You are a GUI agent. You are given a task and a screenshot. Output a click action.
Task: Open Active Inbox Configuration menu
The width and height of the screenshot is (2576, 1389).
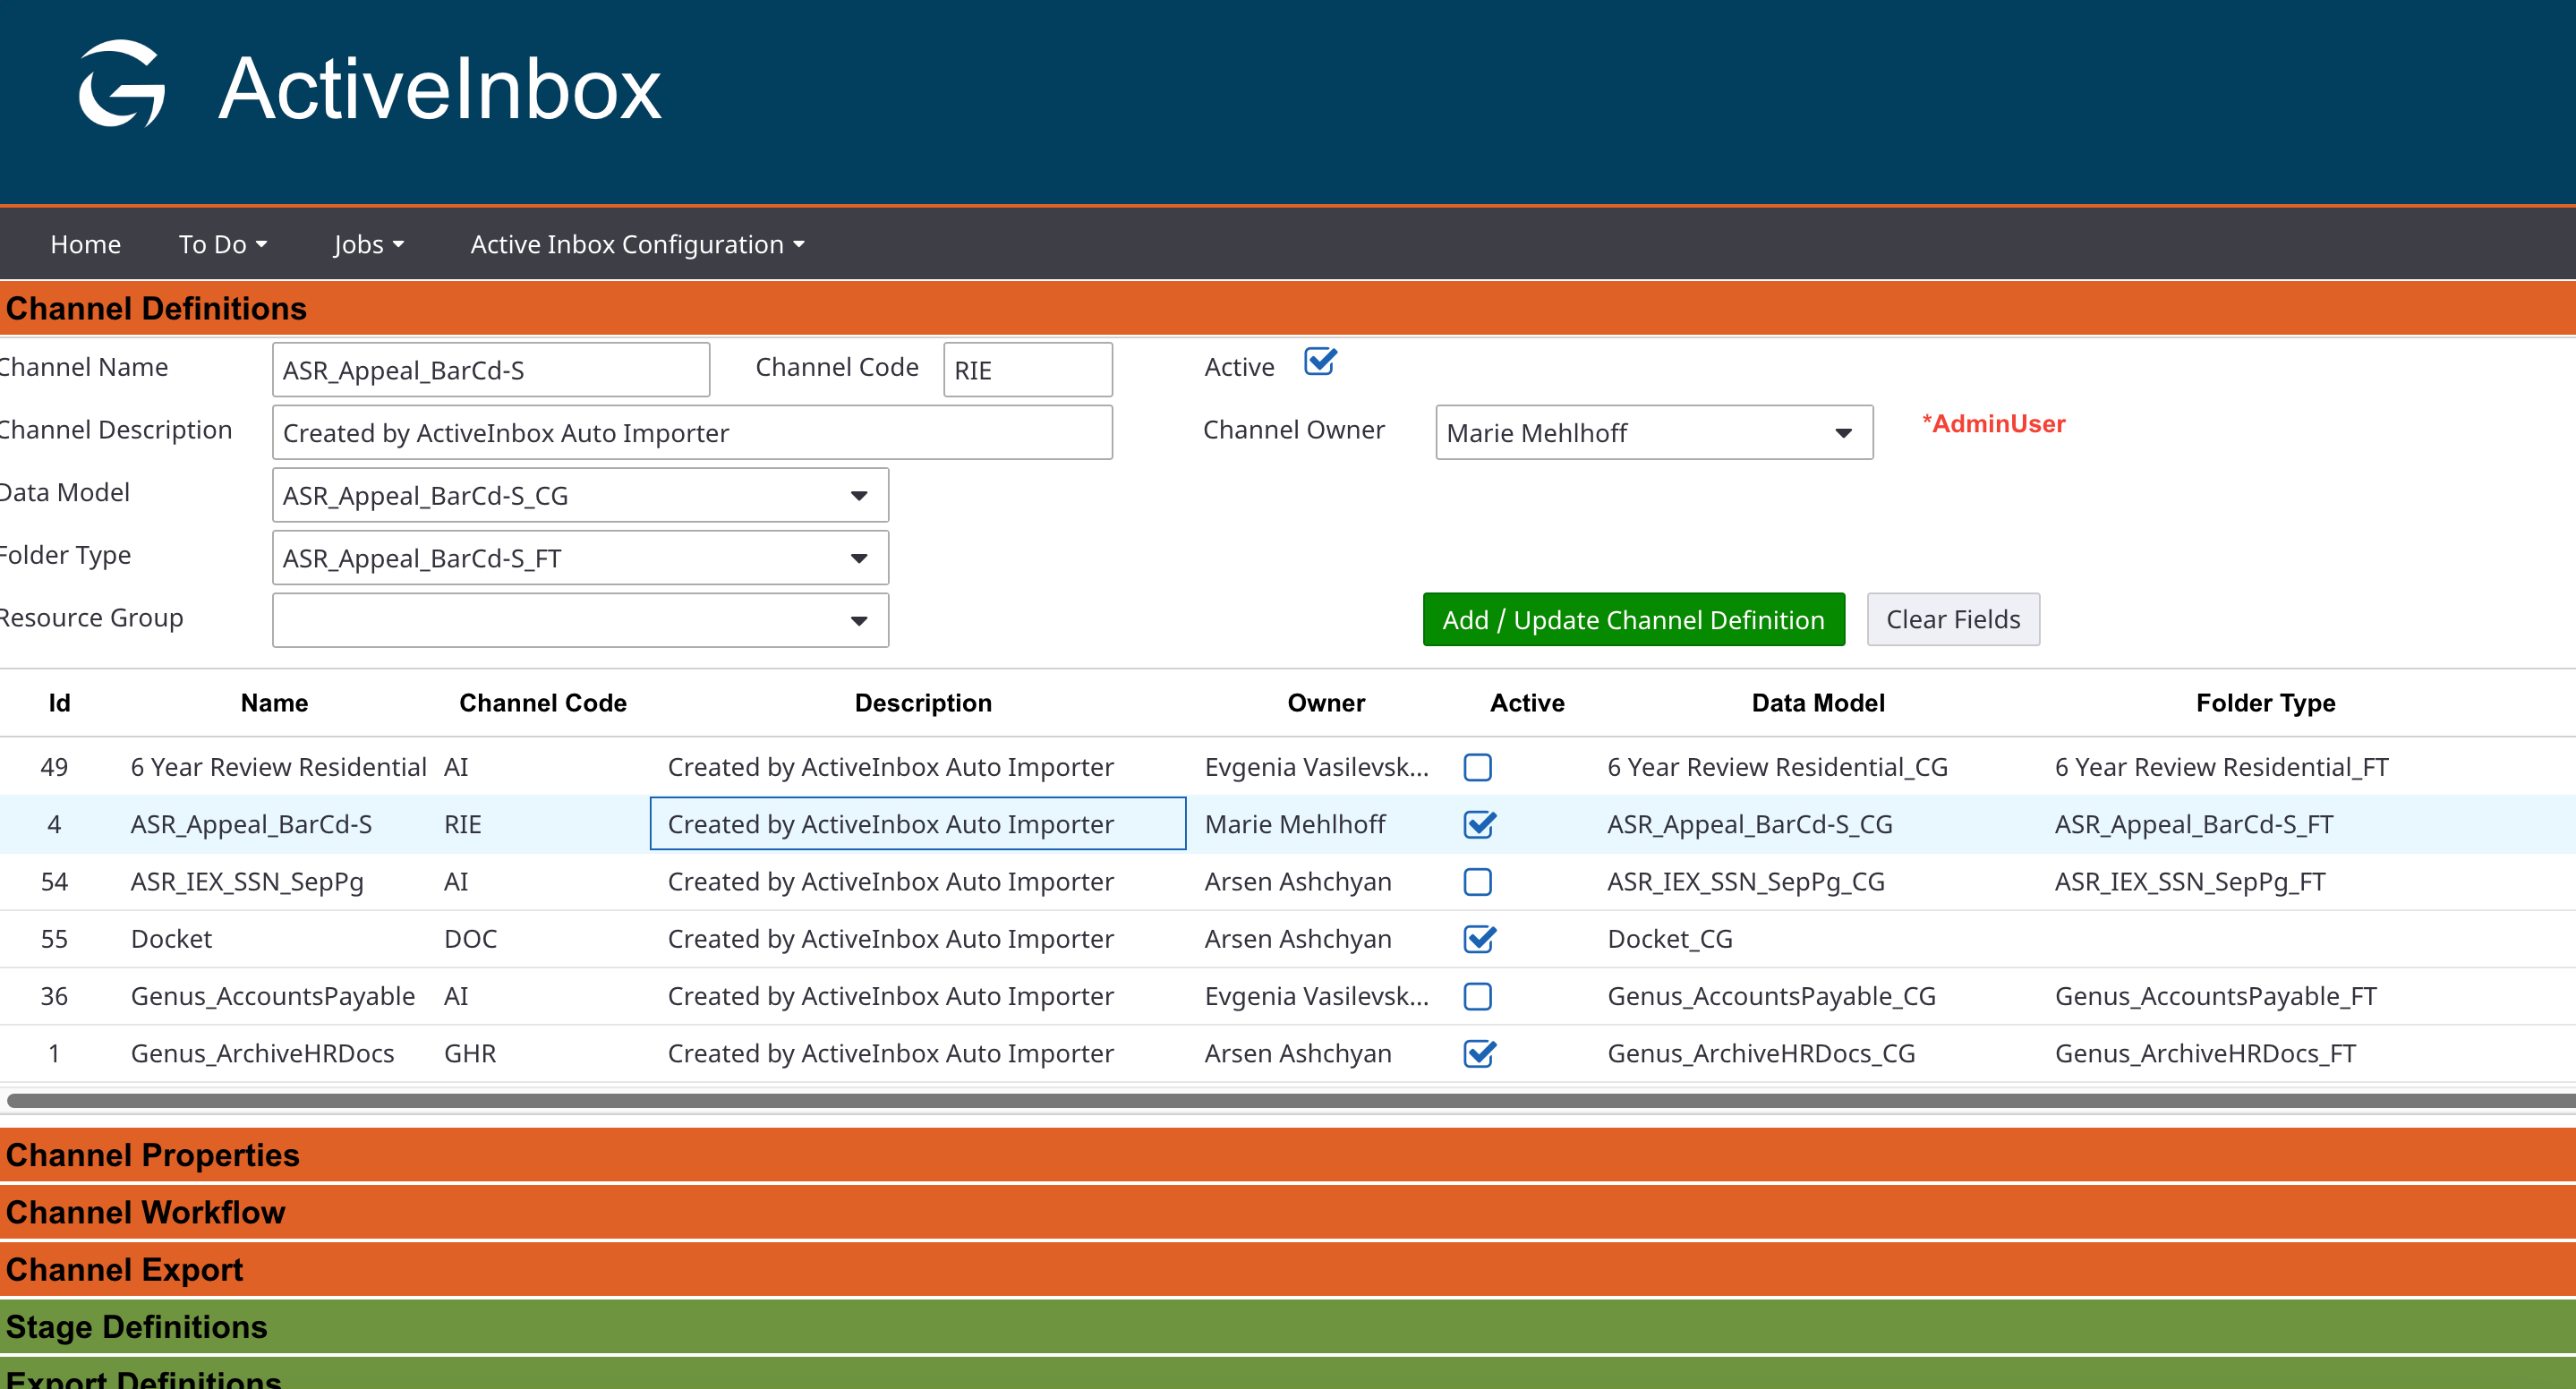click(637, 244)
